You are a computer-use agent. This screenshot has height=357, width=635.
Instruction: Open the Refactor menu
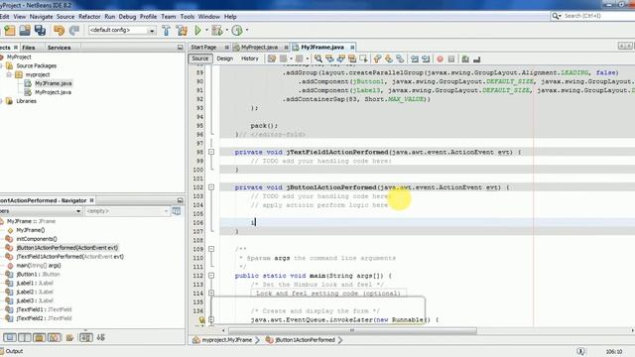coord(89,17)
